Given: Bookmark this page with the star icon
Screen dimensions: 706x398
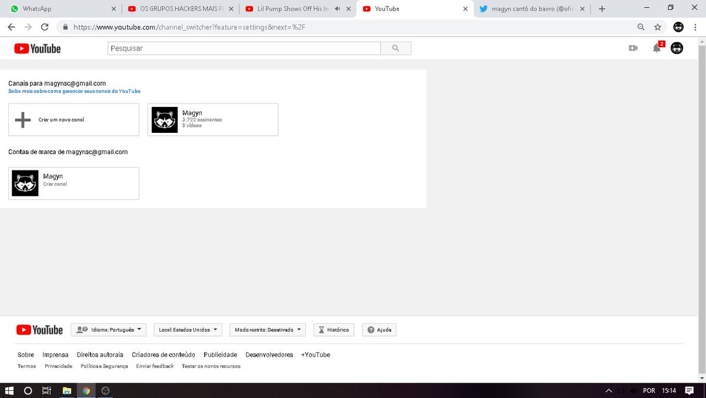Looking at the screenshot, I should tap(658, 27).
